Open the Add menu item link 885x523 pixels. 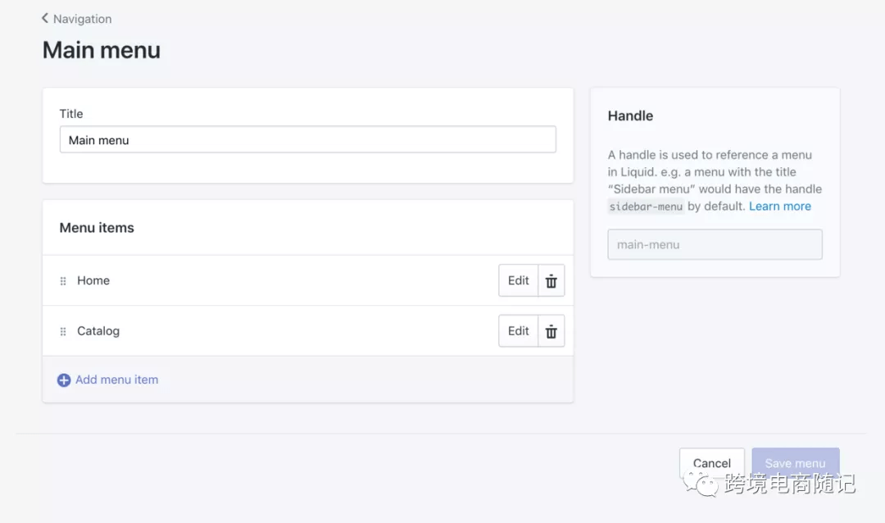point(116,380)
